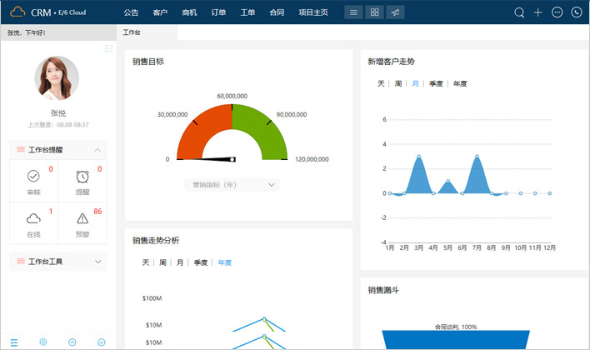Open the 预警 warning triangle tile
The height and width of the screenshot is (350, 590).
[82, 222]
